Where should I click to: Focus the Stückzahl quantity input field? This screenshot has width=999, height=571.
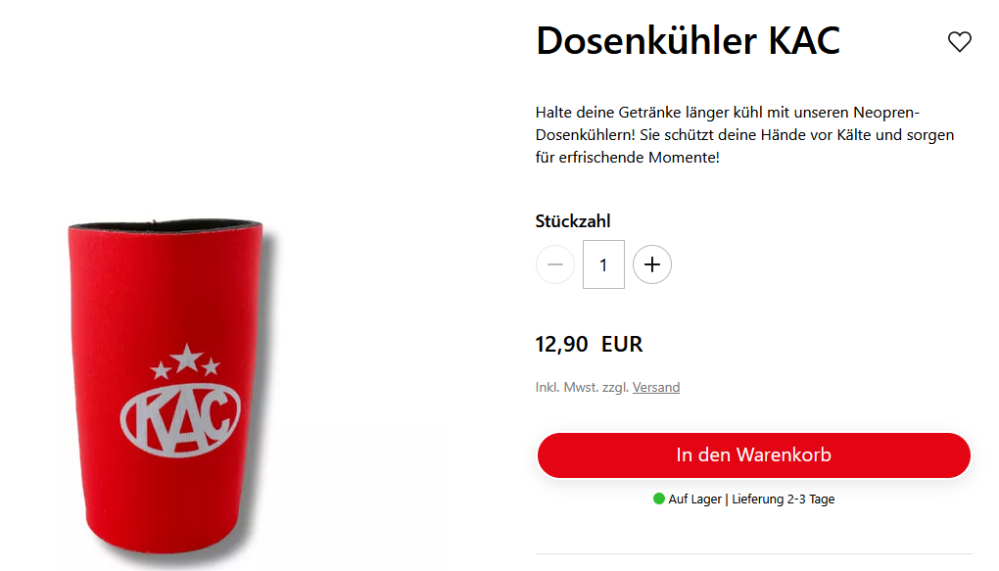603,264
